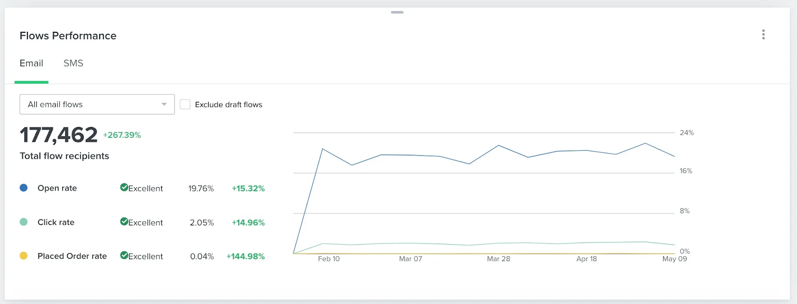
Task: Switch to the SMS tab
Action: (73, 63)
